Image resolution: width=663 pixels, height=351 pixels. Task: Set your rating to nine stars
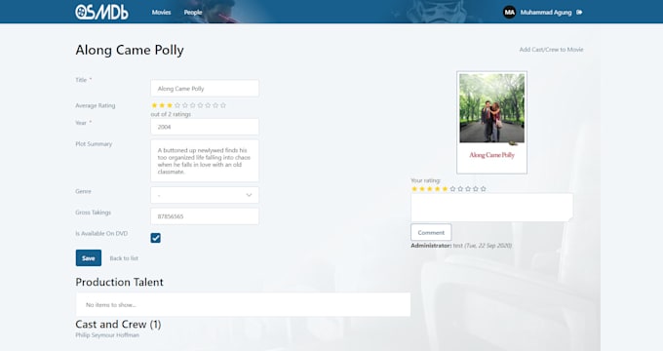[x=476, y=188]
